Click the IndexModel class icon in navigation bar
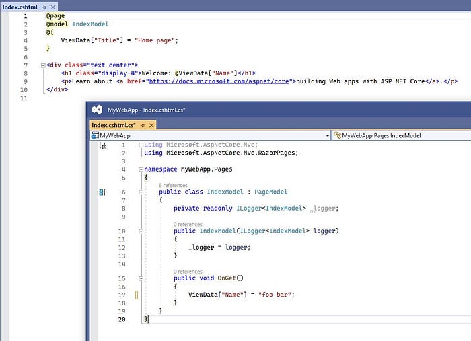The image size is (471, 341). [337, 135]
